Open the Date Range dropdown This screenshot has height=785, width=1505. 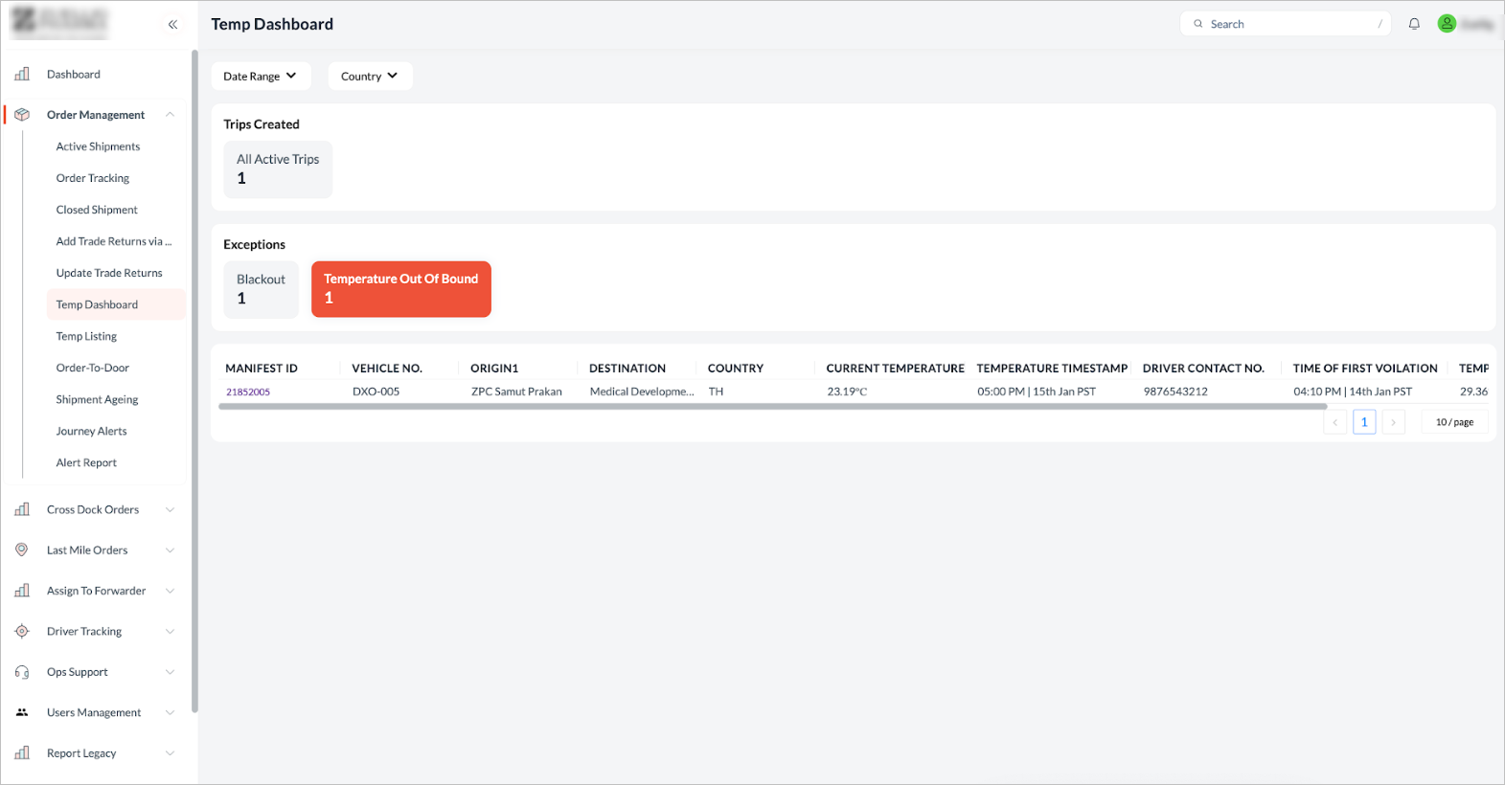coord(261,77)
